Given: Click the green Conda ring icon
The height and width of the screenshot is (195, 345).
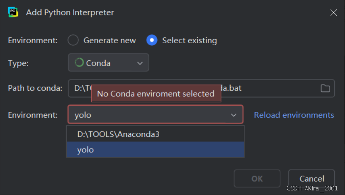Looking at the screenshot, I should click(x=79, y=63).
